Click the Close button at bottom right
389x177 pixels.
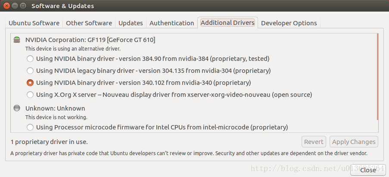(x=367, y=170)
